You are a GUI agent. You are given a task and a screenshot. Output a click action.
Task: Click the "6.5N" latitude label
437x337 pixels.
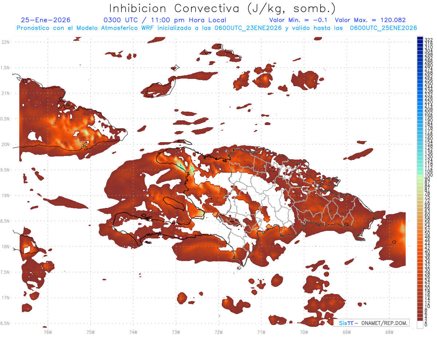[x=5, y=323]
